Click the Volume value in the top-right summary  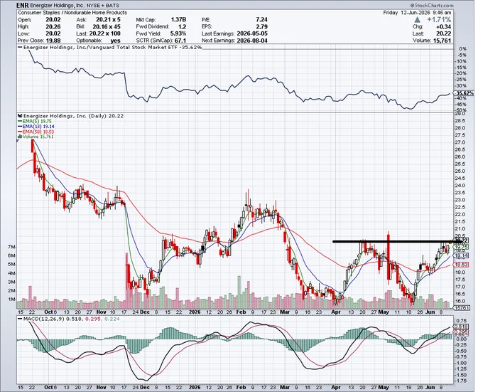441,41
